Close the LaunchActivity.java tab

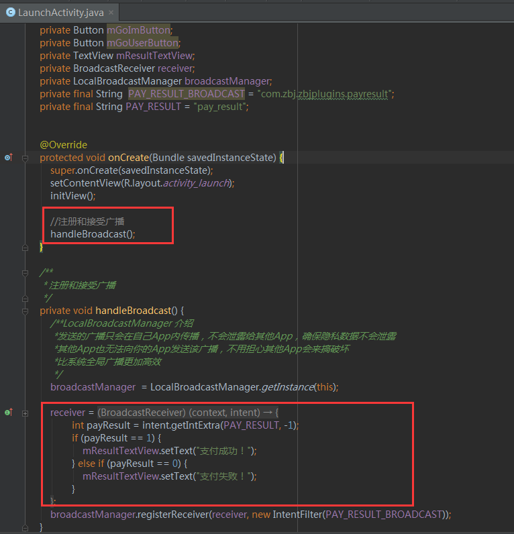(111, 13)
